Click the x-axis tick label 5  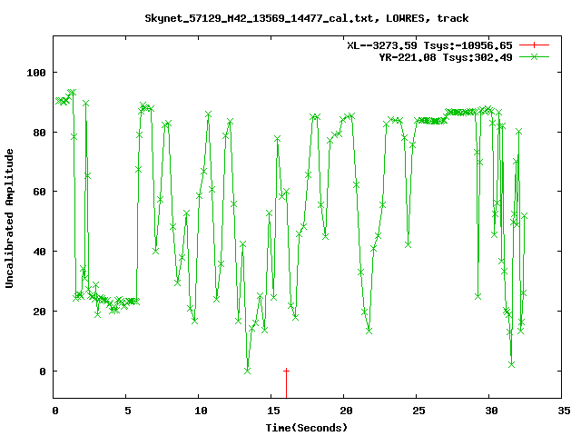tap(127, 411)
